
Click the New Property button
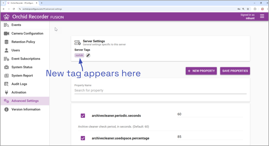pos(201,71)
